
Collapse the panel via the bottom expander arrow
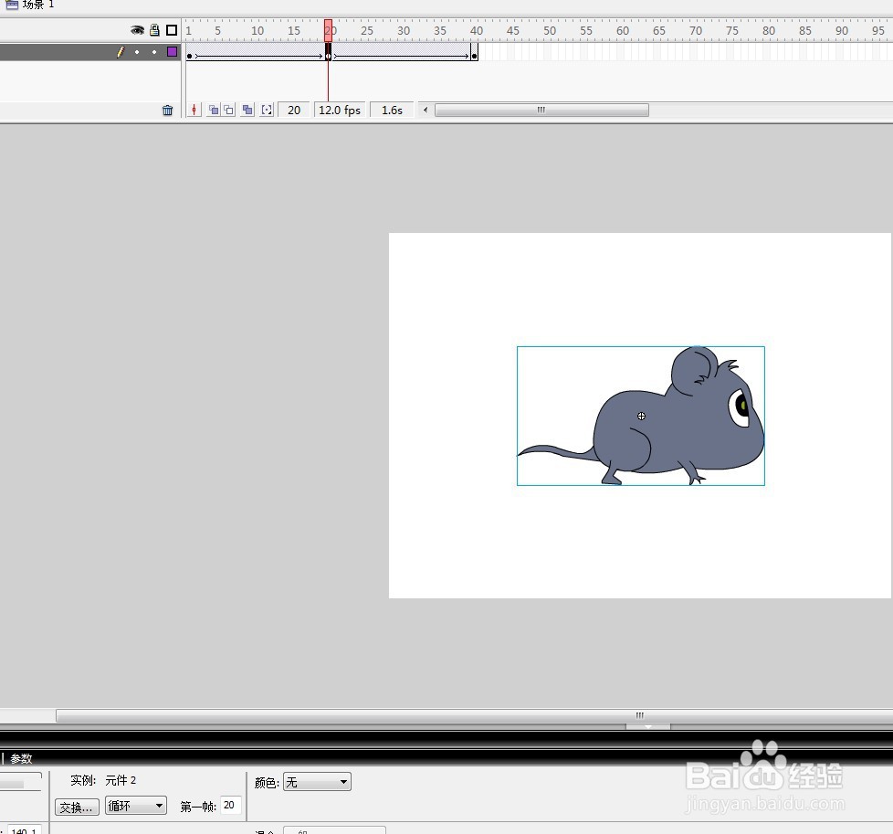(x=648, y=727)
